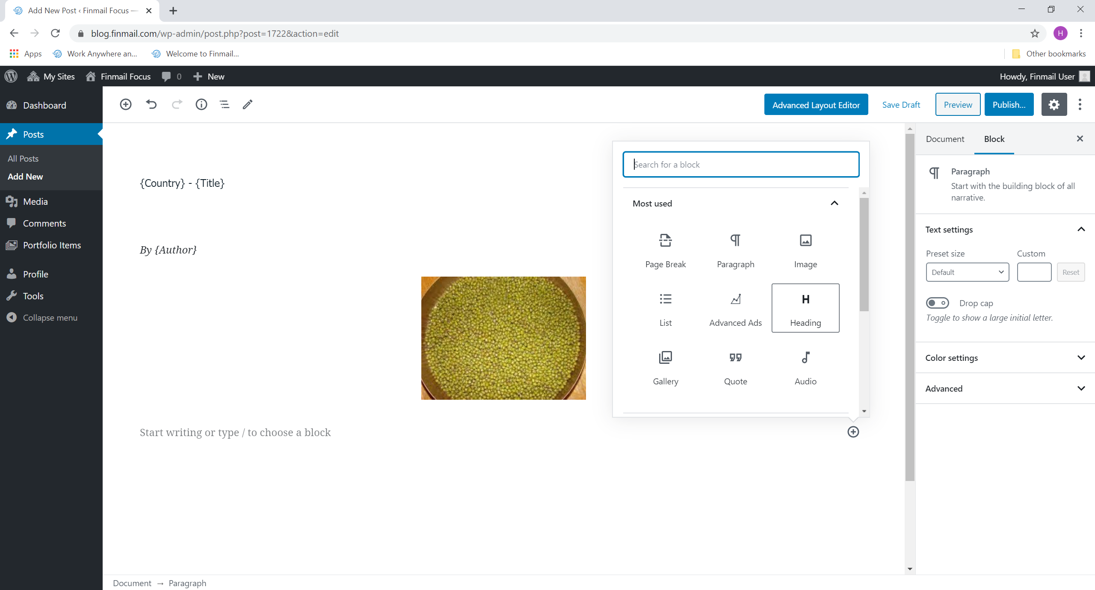This screenshot has height=590, width=1095.
Task: Open the New content menu
Action: pos(209,76)
